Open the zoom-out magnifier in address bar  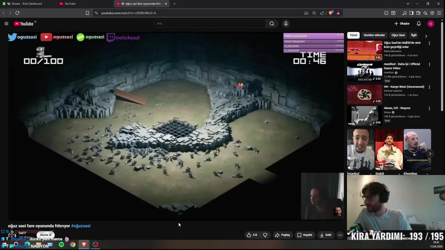314,13
